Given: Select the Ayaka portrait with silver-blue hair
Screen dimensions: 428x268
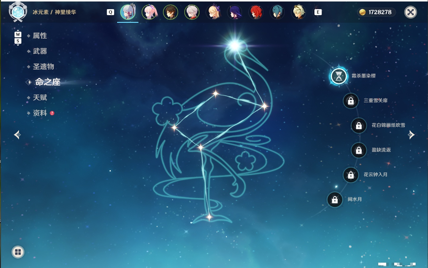Looking at the screenshot, I should pyautogui.click(x=128, y=12).
